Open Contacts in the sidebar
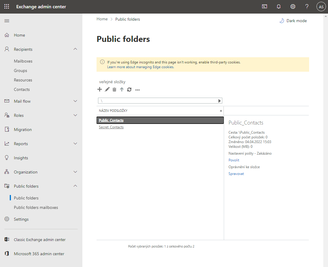 22,89
